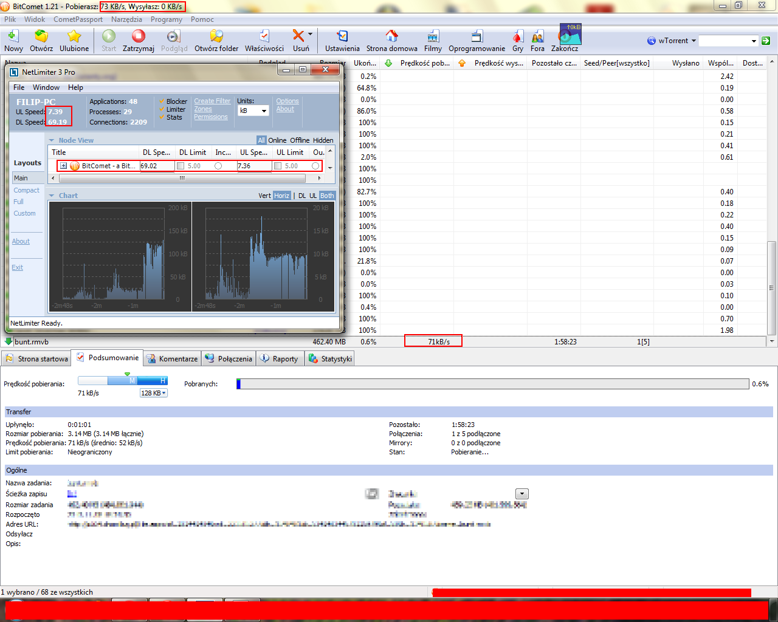Click the greyed-out Start button in BitComet's toolbar

tap(109, 36)
